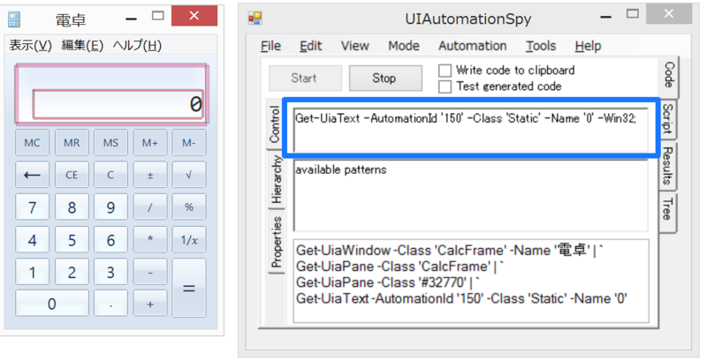Click calculator digit 8

pos(72,207)
